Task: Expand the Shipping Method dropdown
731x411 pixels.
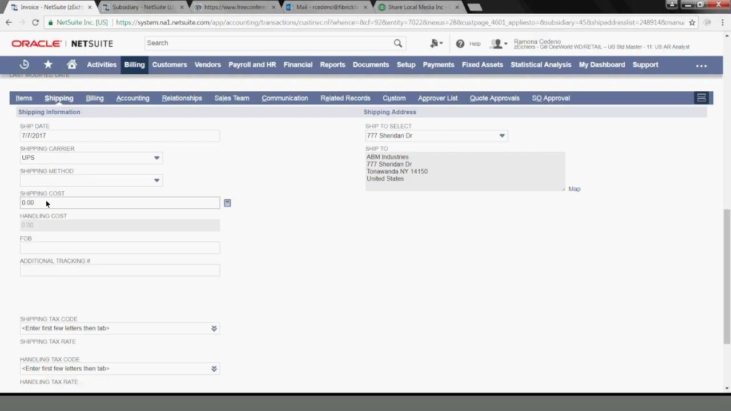Action: (156, 180)
